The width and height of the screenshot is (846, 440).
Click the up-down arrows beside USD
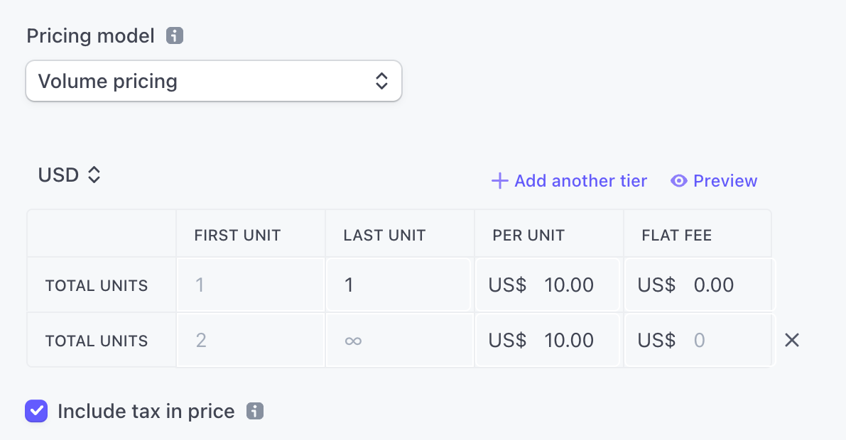pos(94,175)
